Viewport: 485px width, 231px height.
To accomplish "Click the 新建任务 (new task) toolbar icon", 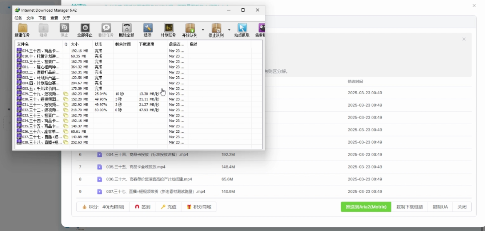I will [x=22, y=28].
